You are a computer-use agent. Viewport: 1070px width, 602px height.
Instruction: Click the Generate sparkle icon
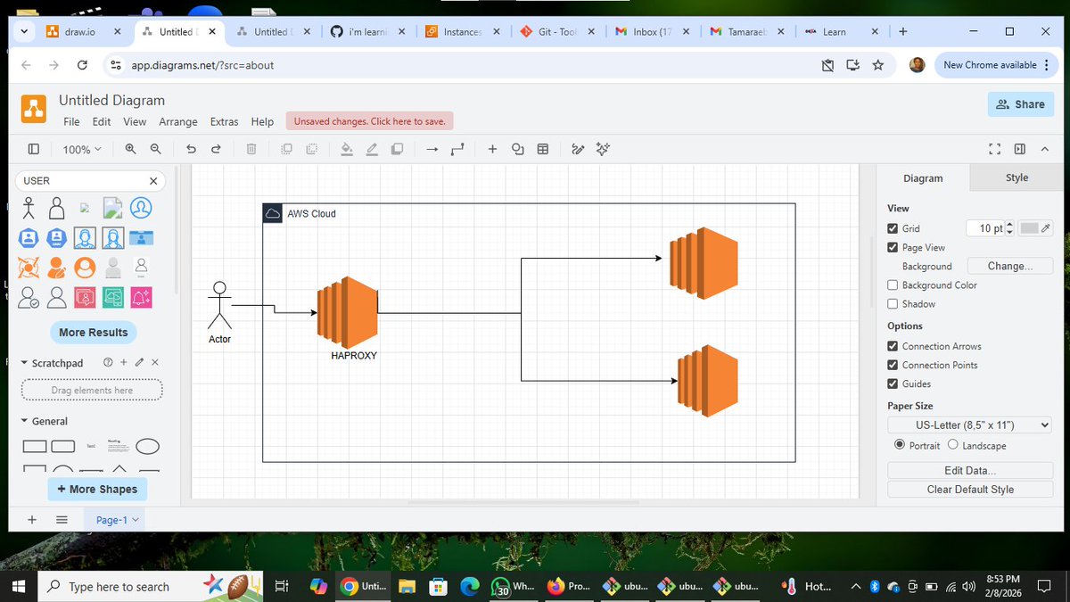tap(603, 149)
